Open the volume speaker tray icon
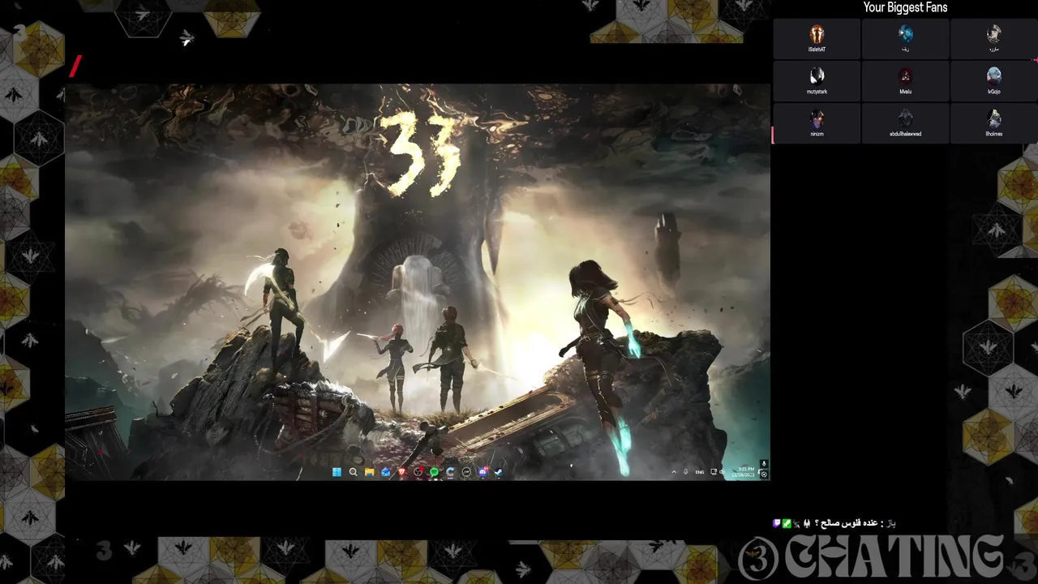Viewport: 1038px width, 584px height. 722,472
